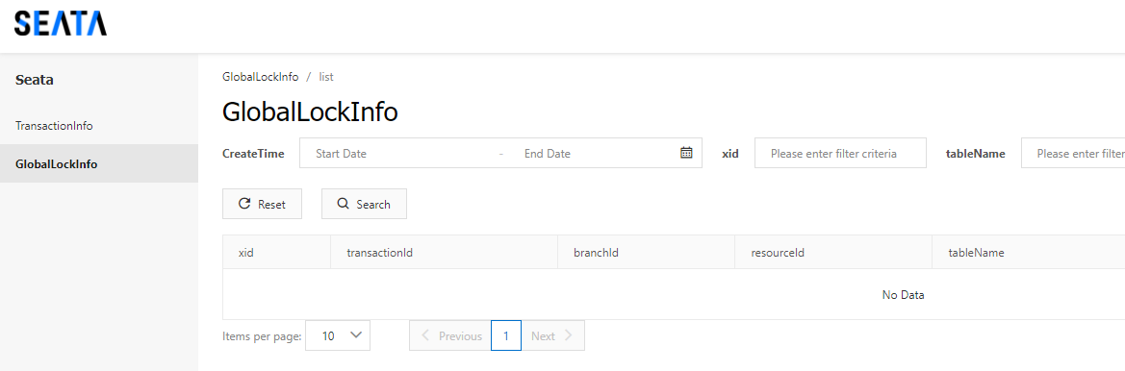Click the End Date field
This screenshot has width=1125, height=371.
pos(594,153)
